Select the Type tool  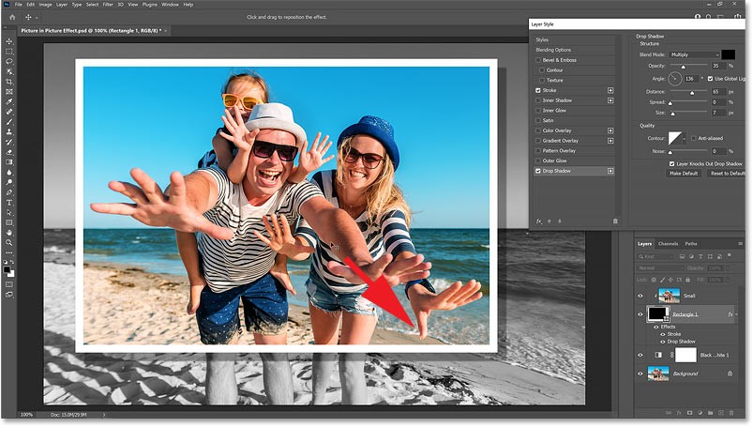coord(9,202)
